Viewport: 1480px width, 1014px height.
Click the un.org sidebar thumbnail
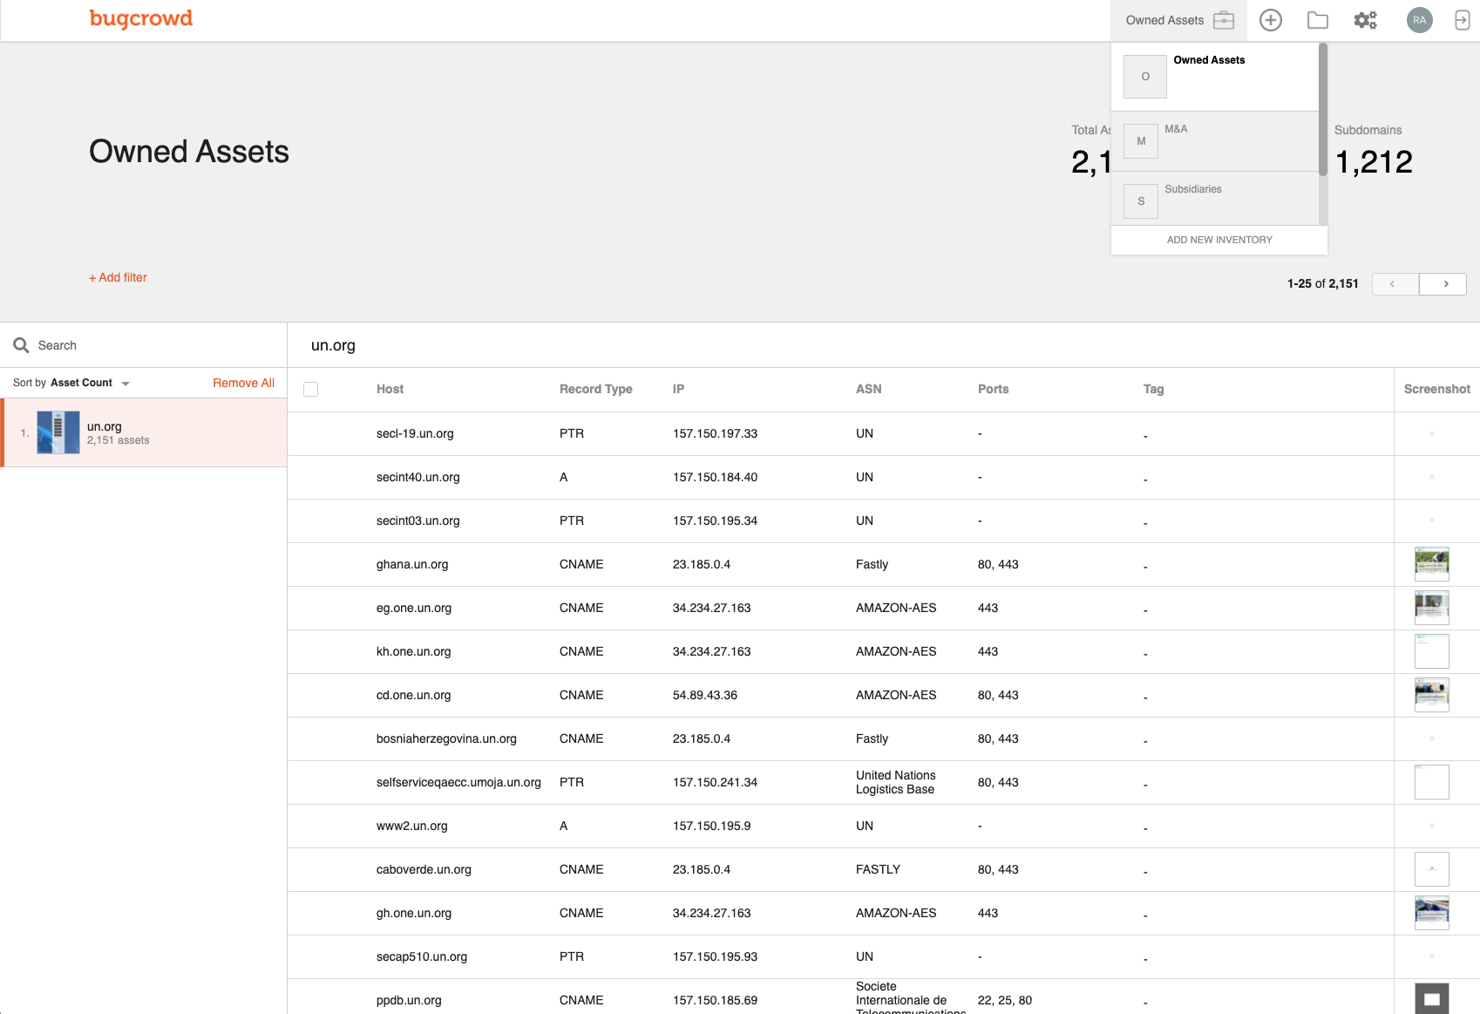click(58, 432)
